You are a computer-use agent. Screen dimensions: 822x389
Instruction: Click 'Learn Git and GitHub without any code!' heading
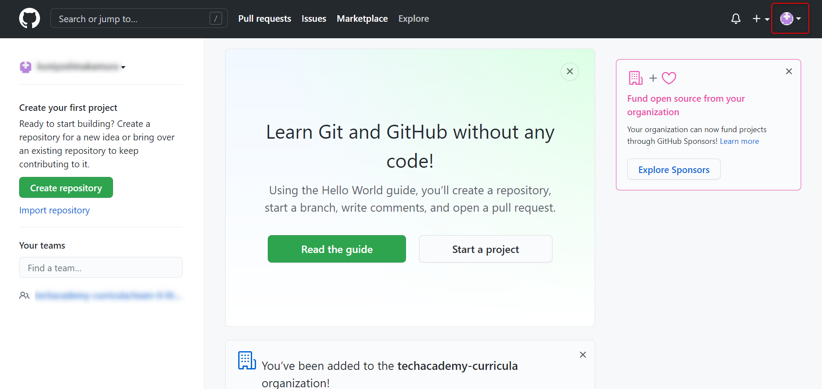click(x=410, y=146)
